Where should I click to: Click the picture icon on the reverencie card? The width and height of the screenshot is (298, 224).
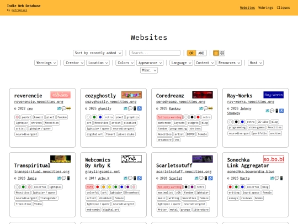59,108
